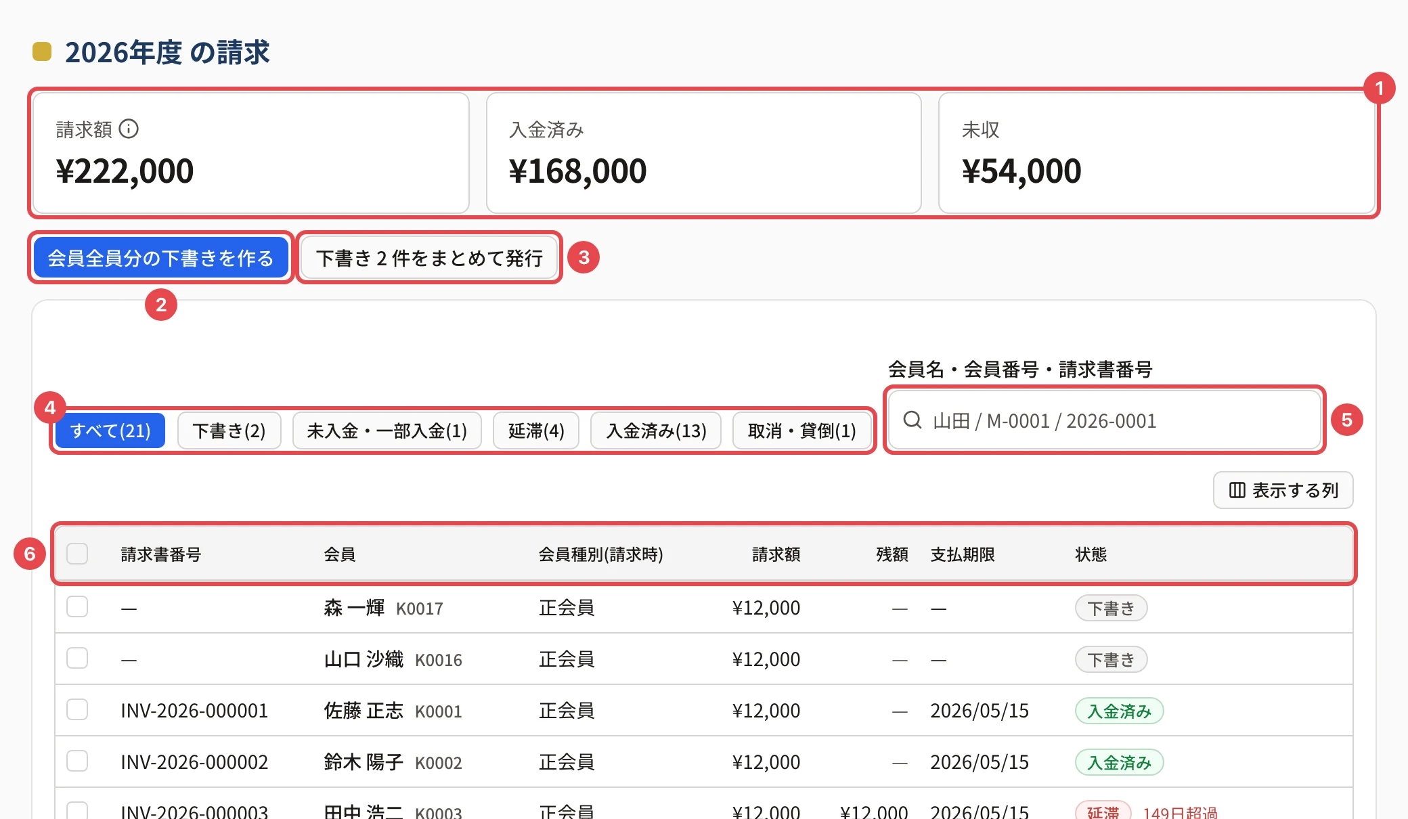Click member name 田中 浩二
1408x819 pixels.
(x=364, y=811)
